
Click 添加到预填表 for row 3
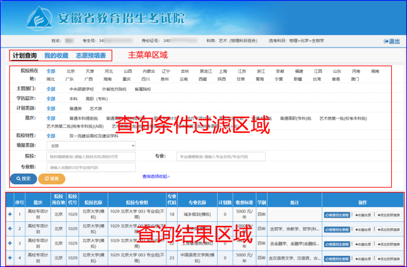[388, 244]
